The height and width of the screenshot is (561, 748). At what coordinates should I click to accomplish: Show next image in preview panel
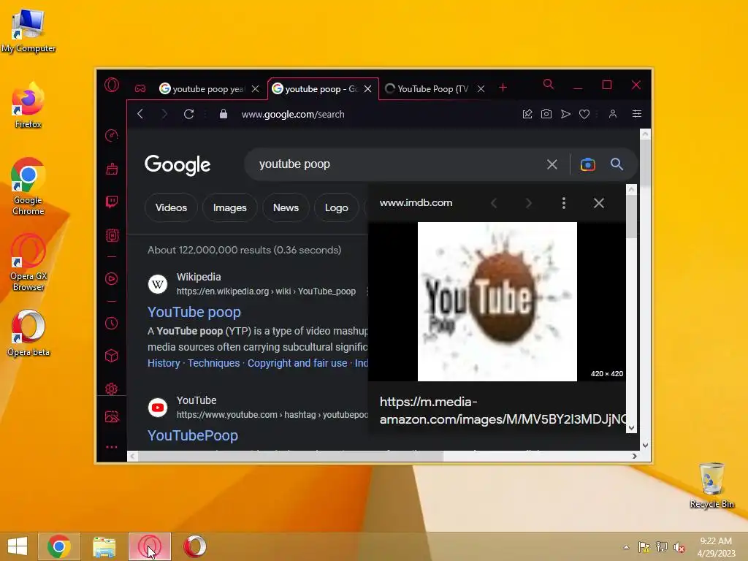pyautogui.click(x=529, y=203)
